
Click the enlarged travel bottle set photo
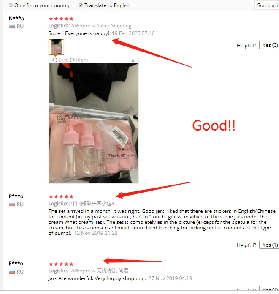(94, 123)
